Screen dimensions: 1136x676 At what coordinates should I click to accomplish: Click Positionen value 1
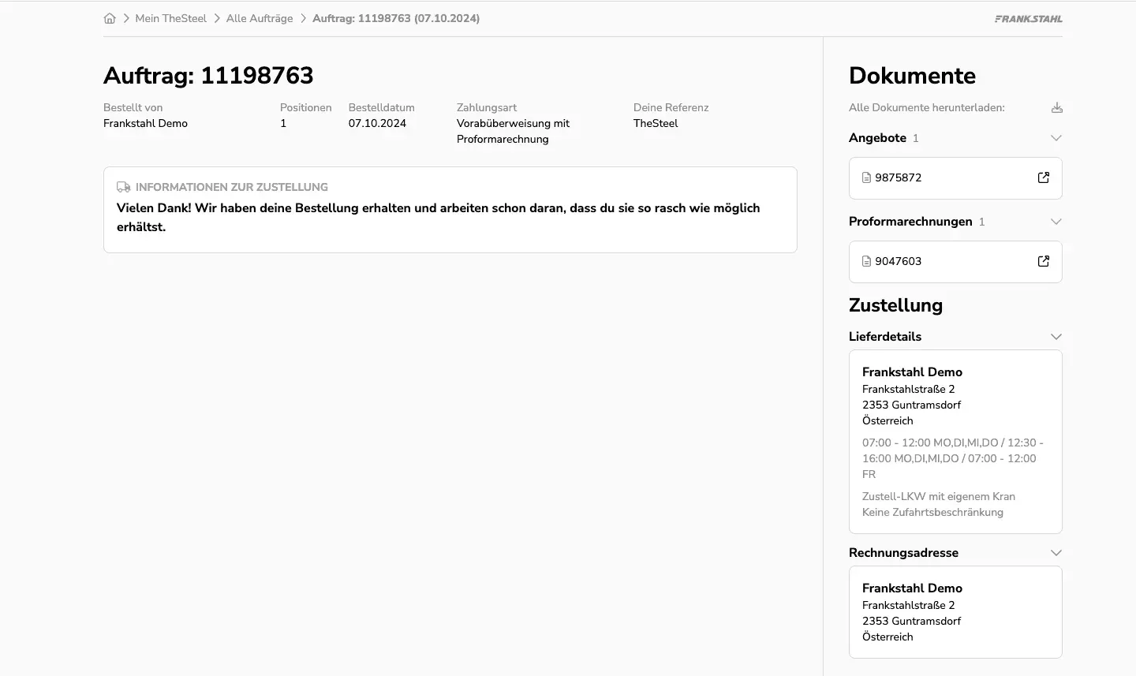click(x=283, y=123)
